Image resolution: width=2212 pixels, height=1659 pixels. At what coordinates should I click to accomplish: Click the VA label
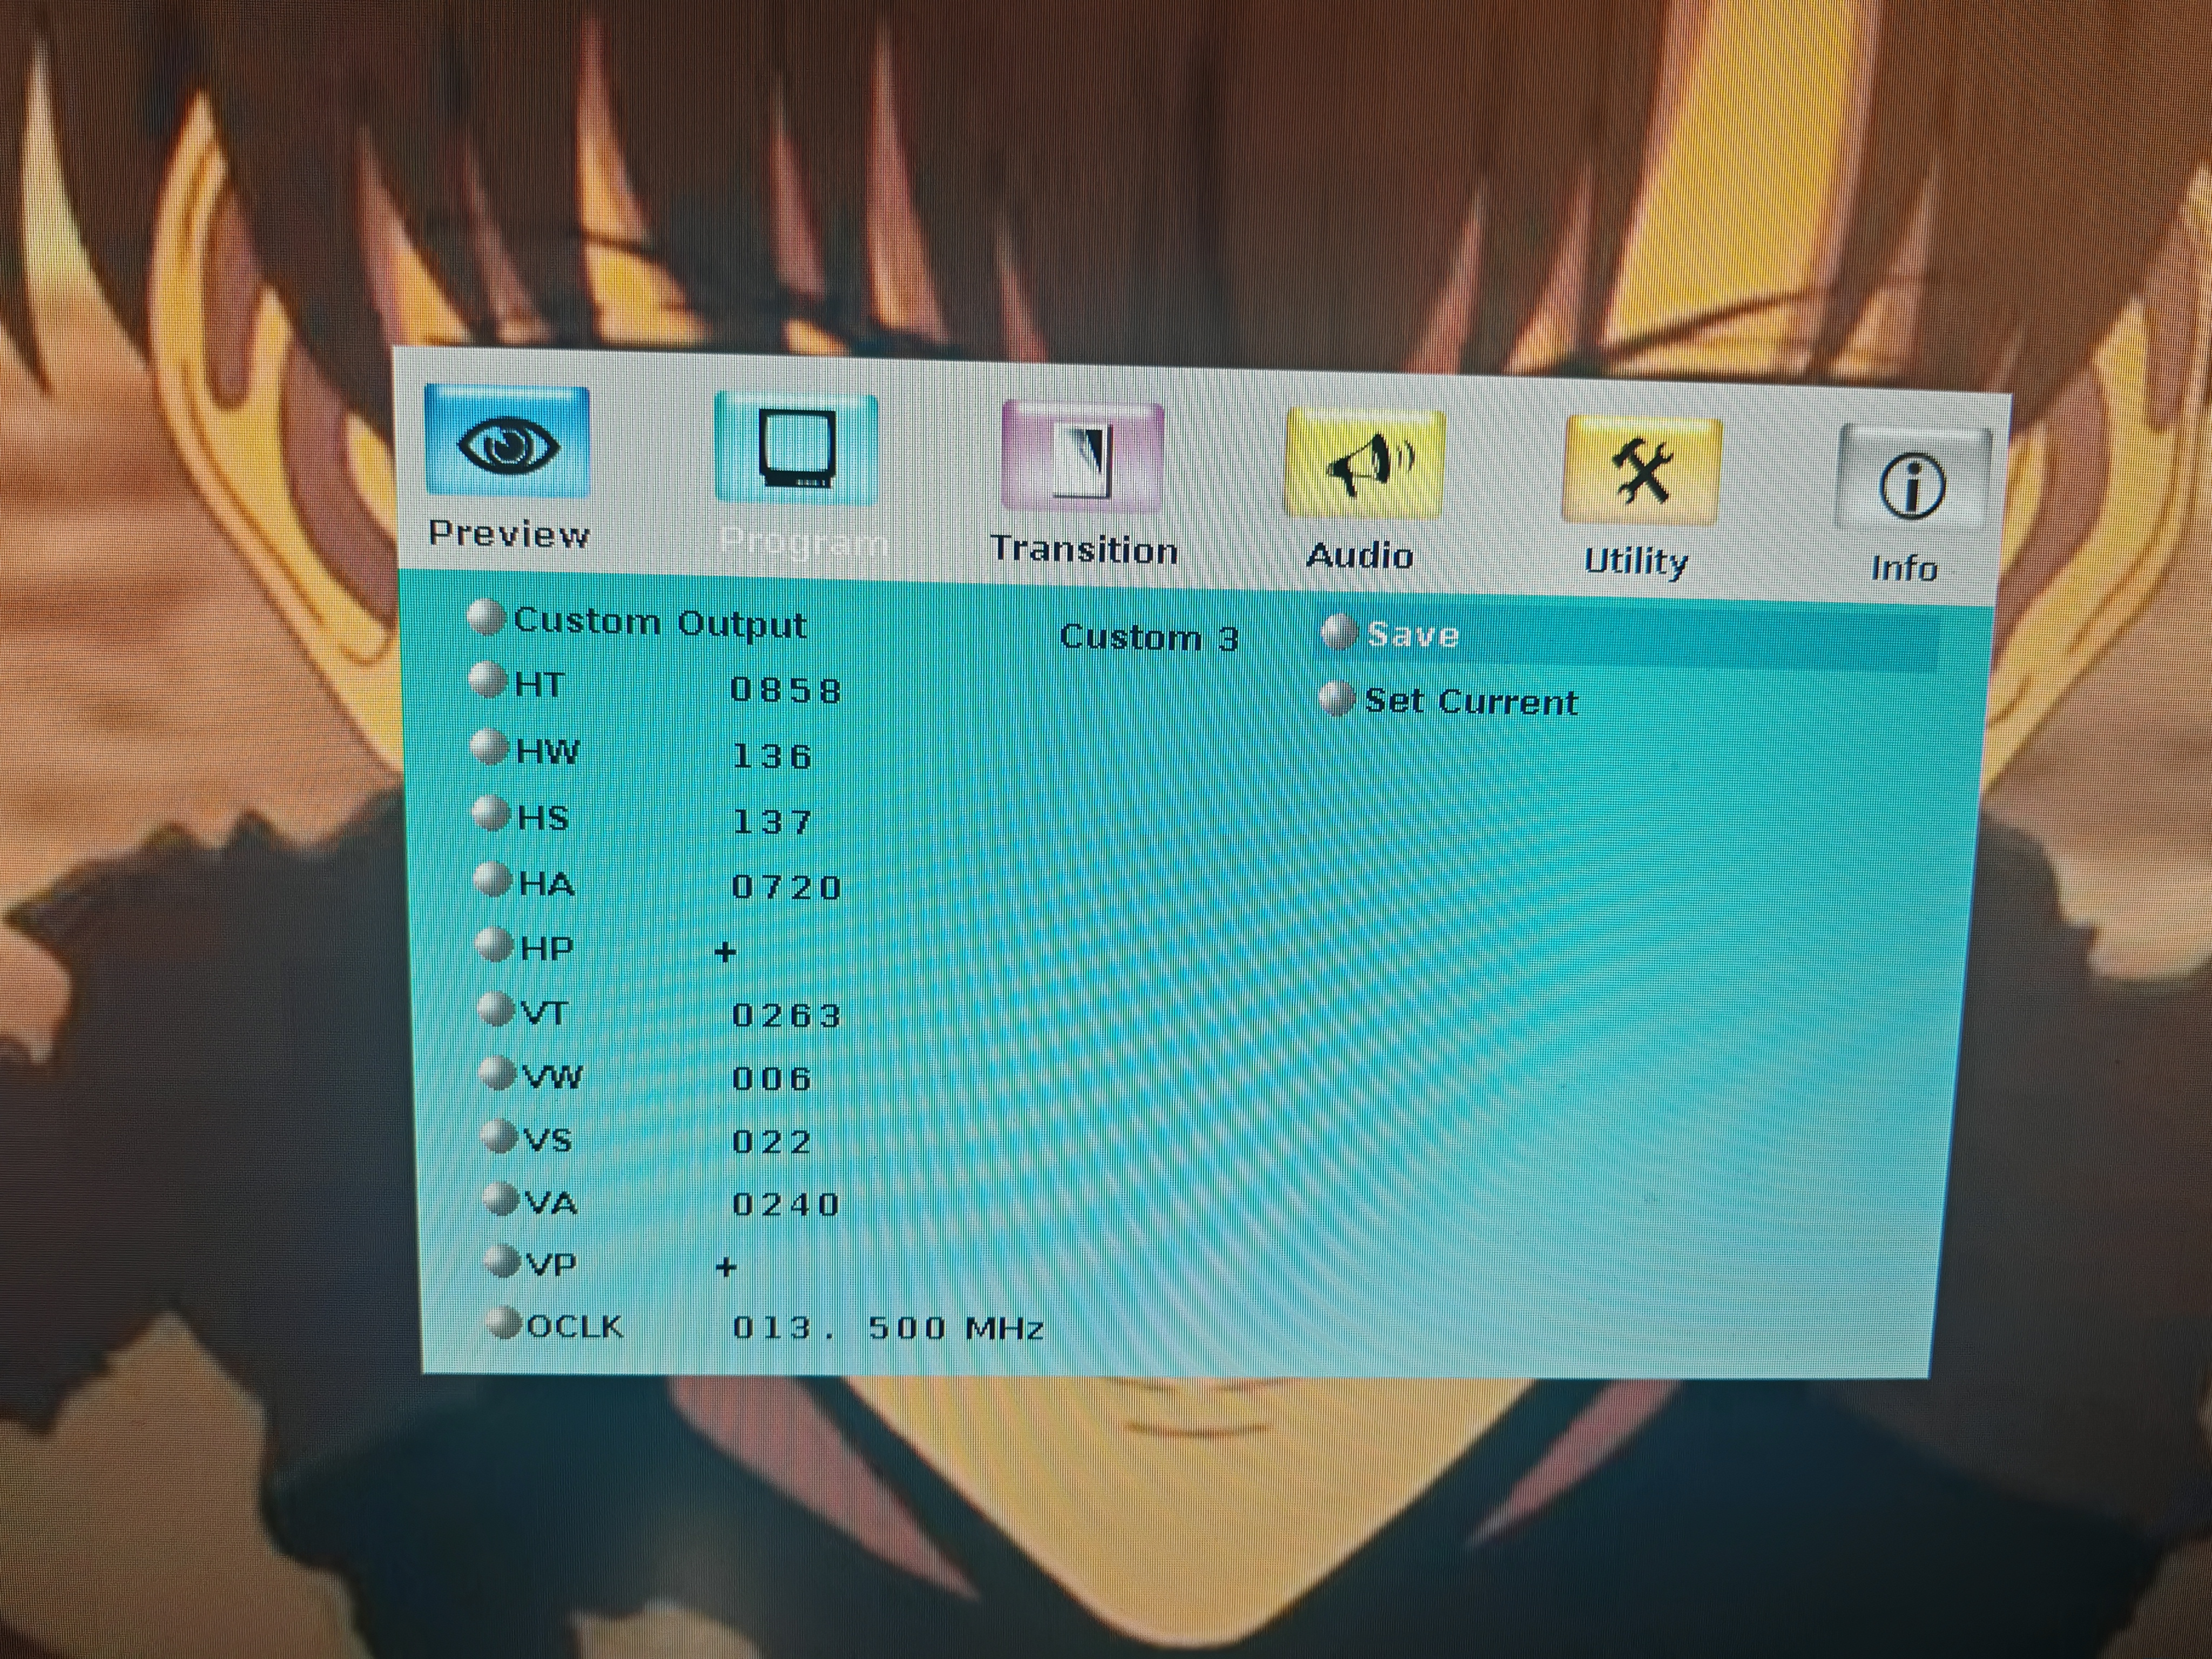(551, 1203)
